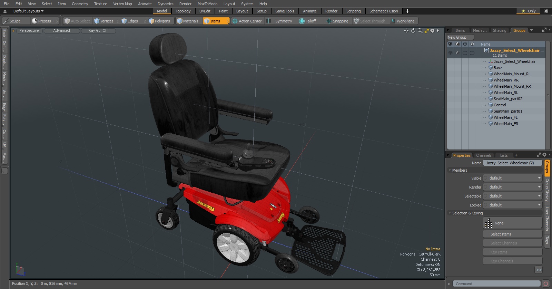
Task: Open viewport settings gear
Action: [x=432, y=31]
